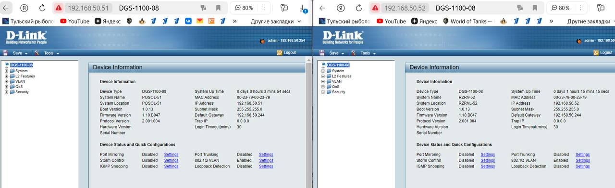Open the Tools menu in the 192.168.50.52 window
615x188 pixels.
click(x=367, y=53)
